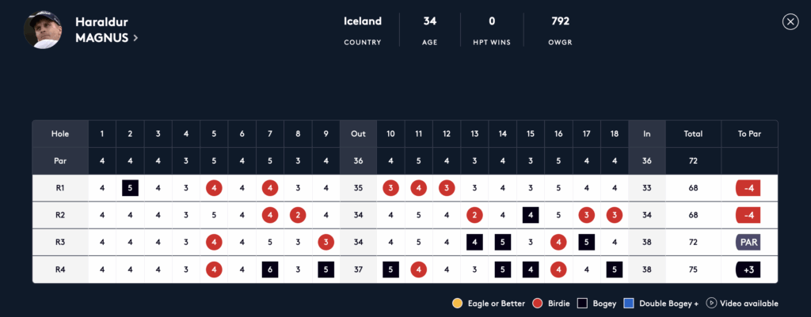Click the Out column header
The width and height of the screenshot is (811, 317).
click(358, 134)
